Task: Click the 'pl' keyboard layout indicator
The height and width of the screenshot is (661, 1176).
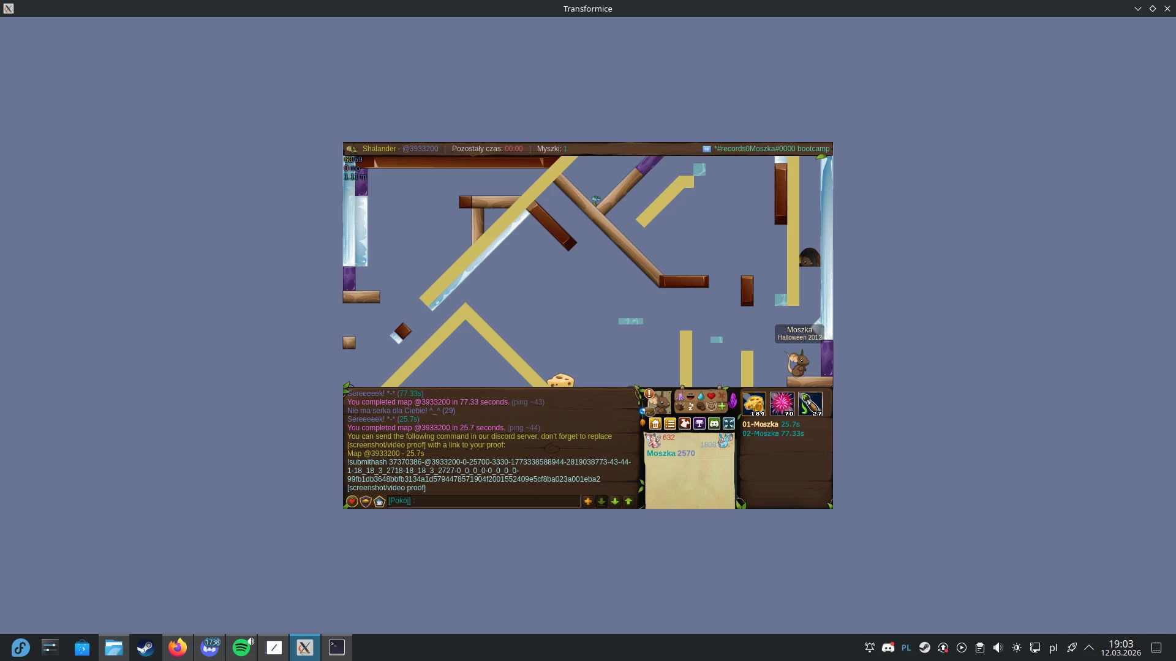Action: pos(1053,648)
